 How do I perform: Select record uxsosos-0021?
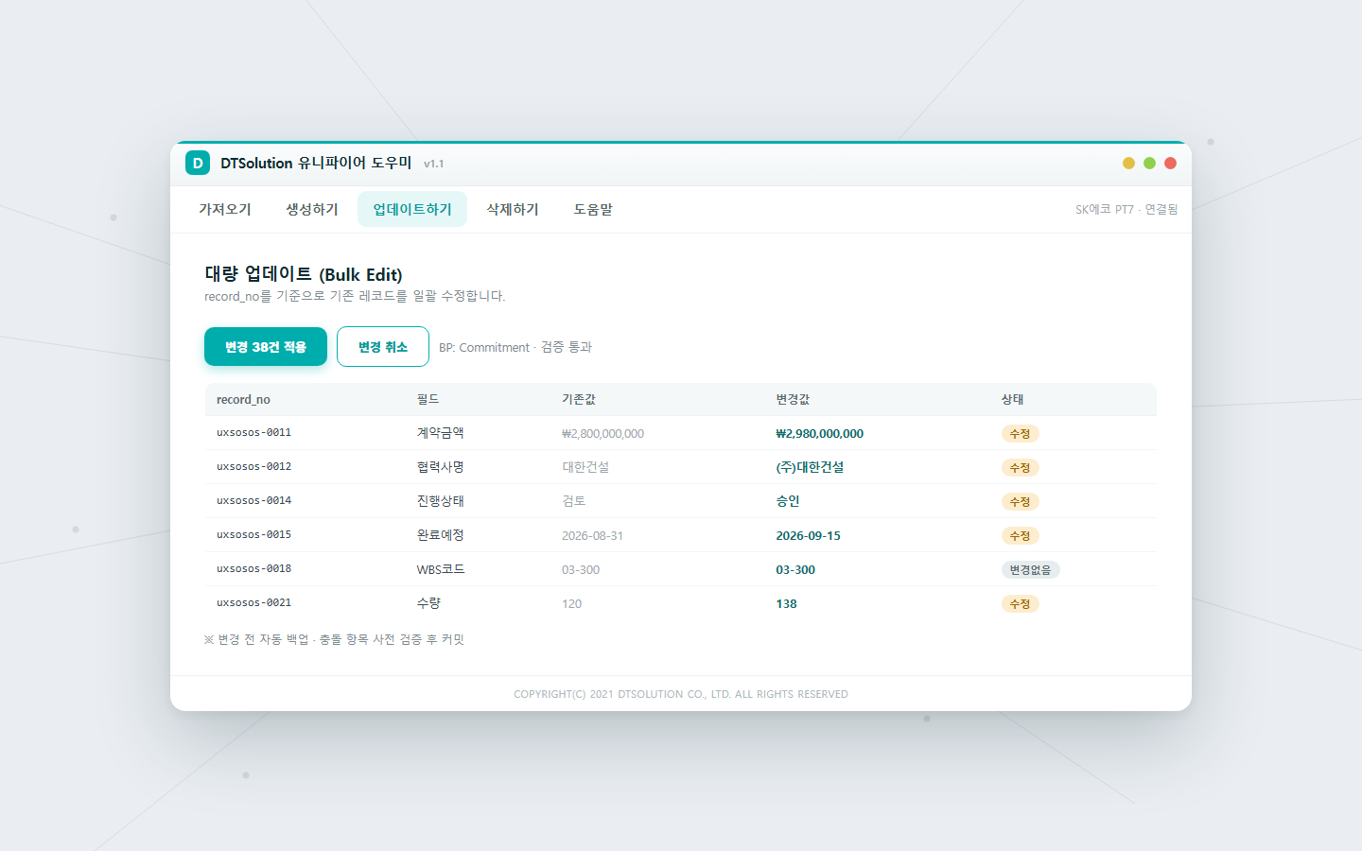coord(253,603)
